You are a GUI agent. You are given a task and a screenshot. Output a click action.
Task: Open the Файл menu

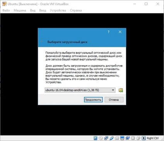tap(6, 10)
